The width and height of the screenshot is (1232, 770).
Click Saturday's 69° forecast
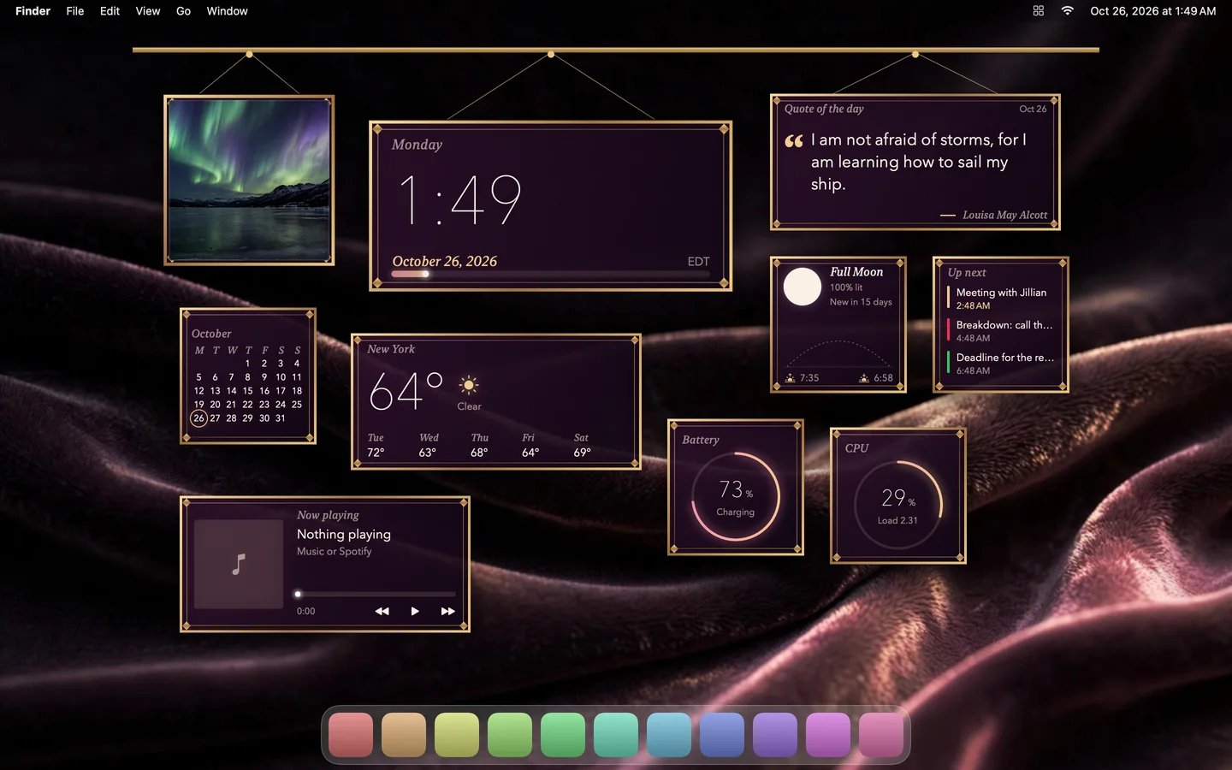(582, 453)
